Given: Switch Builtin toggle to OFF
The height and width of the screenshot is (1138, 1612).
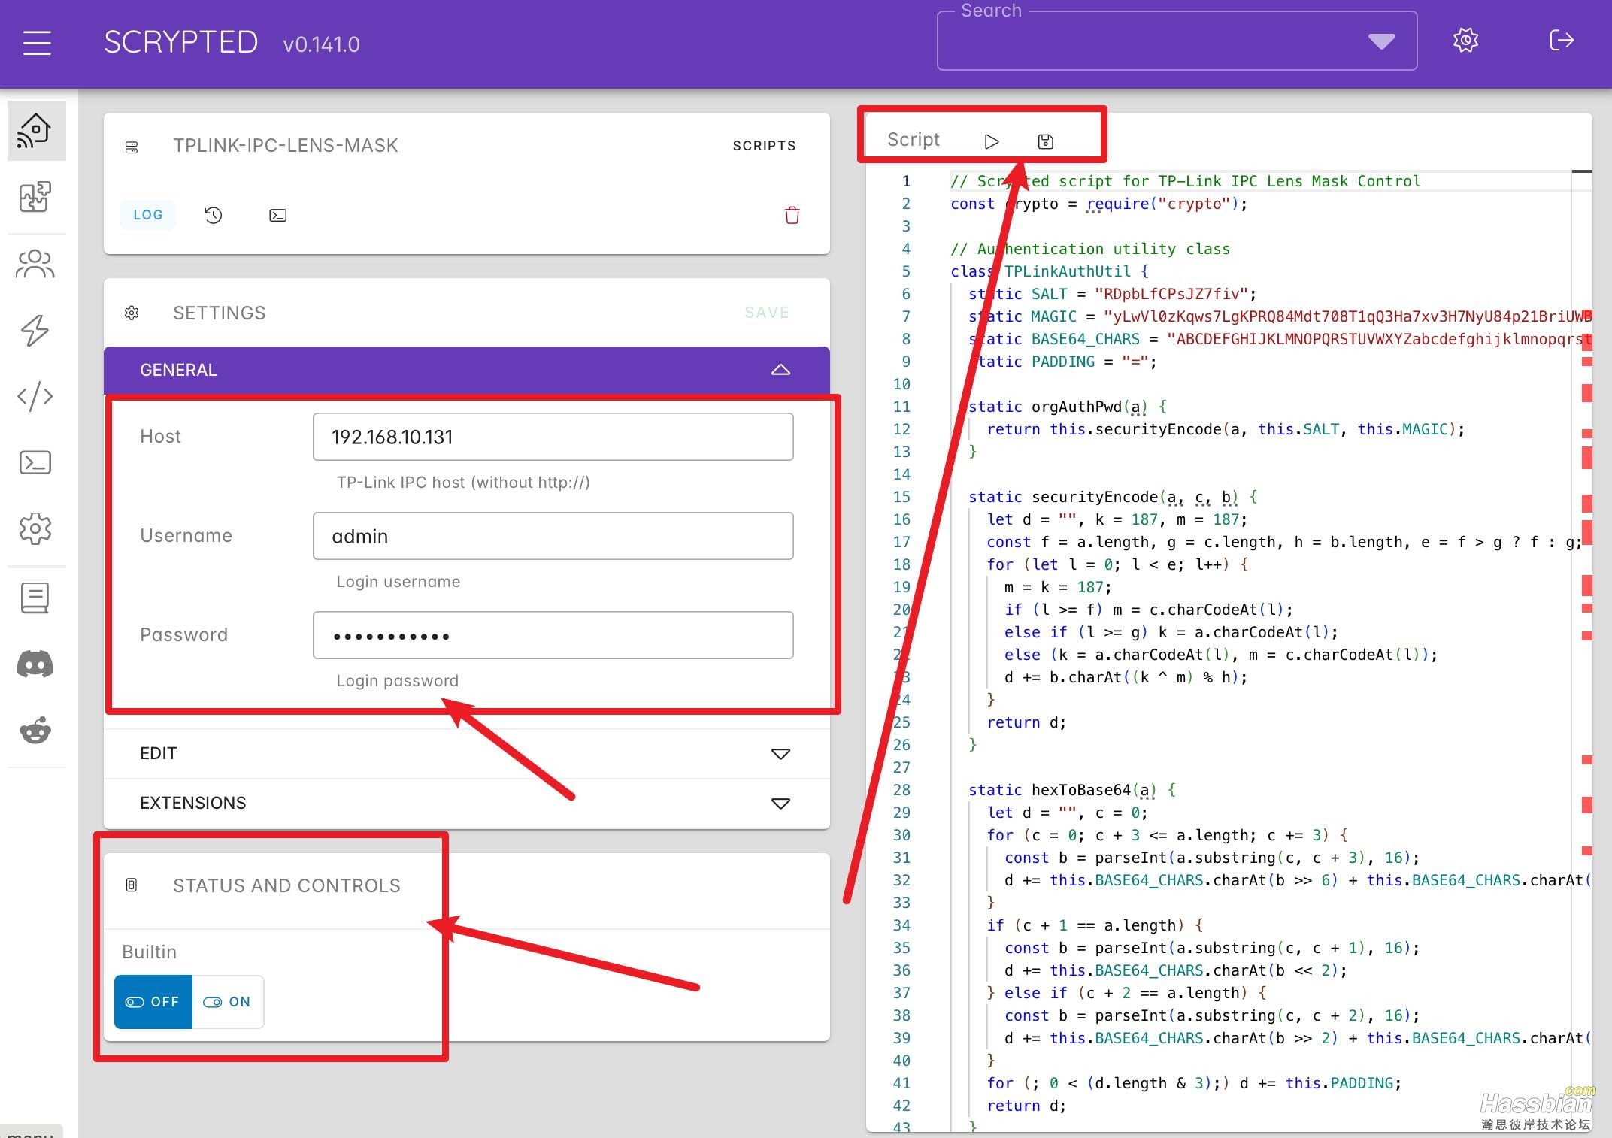Looking at the screenshot, I should [x=153, y=1002].
